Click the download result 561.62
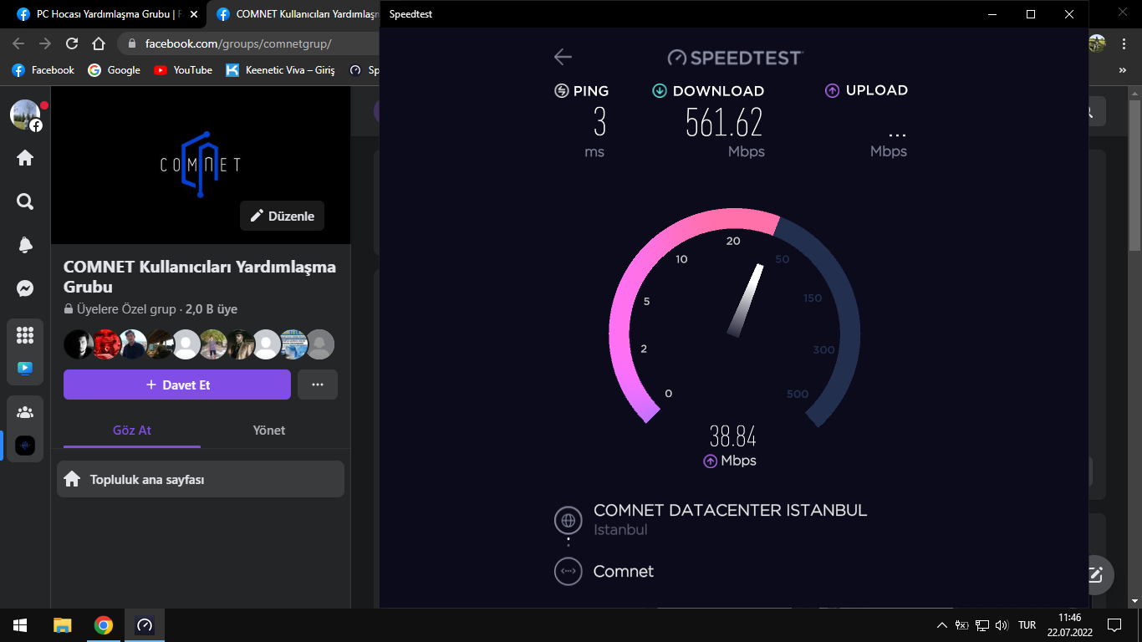The width and height of the screenshot is (1142, 642). (x=724, y=123)
